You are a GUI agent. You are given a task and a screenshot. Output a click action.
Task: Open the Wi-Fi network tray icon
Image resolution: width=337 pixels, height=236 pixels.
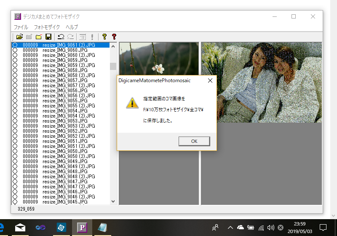[261, 228]
